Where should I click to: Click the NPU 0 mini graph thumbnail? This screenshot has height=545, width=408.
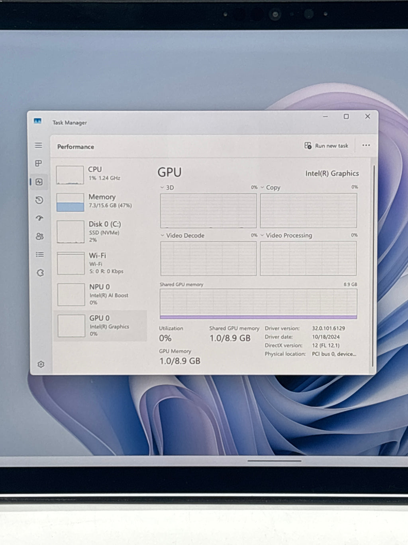pos(71,295)
